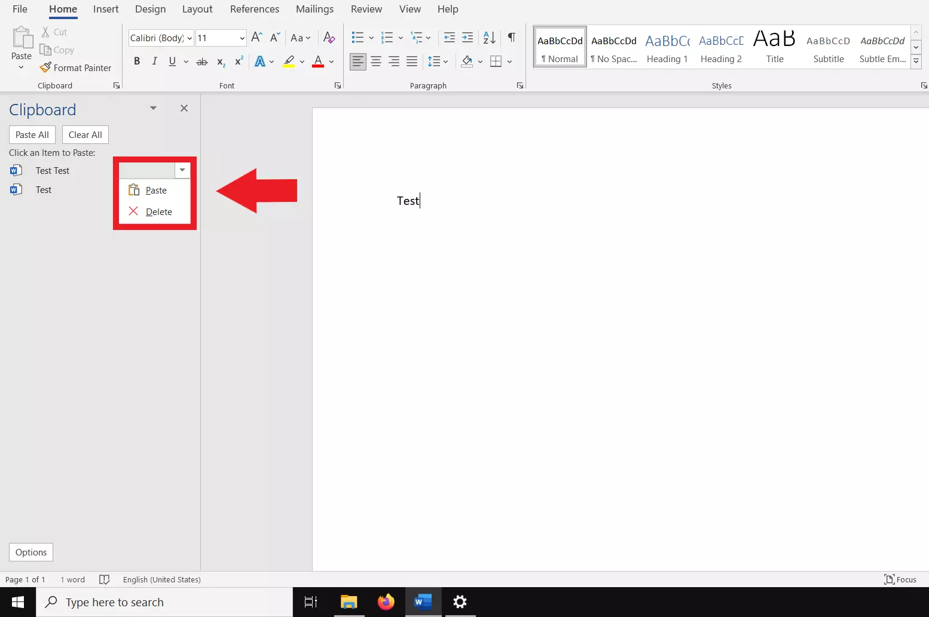Click the Increase Indent icon
The width and height of the screenshot is (929, 617).
(x=467, y=38)
